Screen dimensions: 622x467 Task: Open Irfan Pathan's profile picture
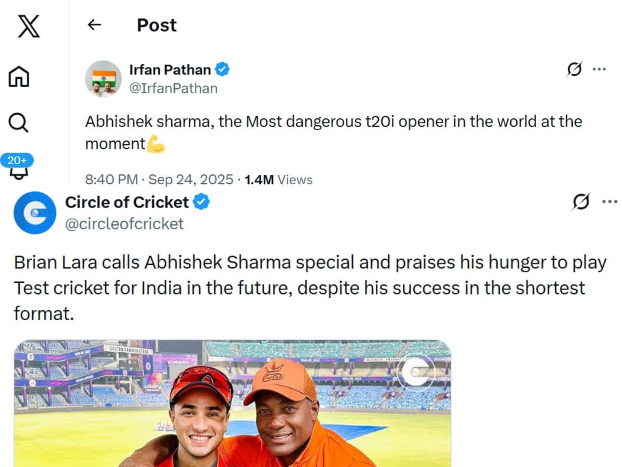[x=103, y=79]
